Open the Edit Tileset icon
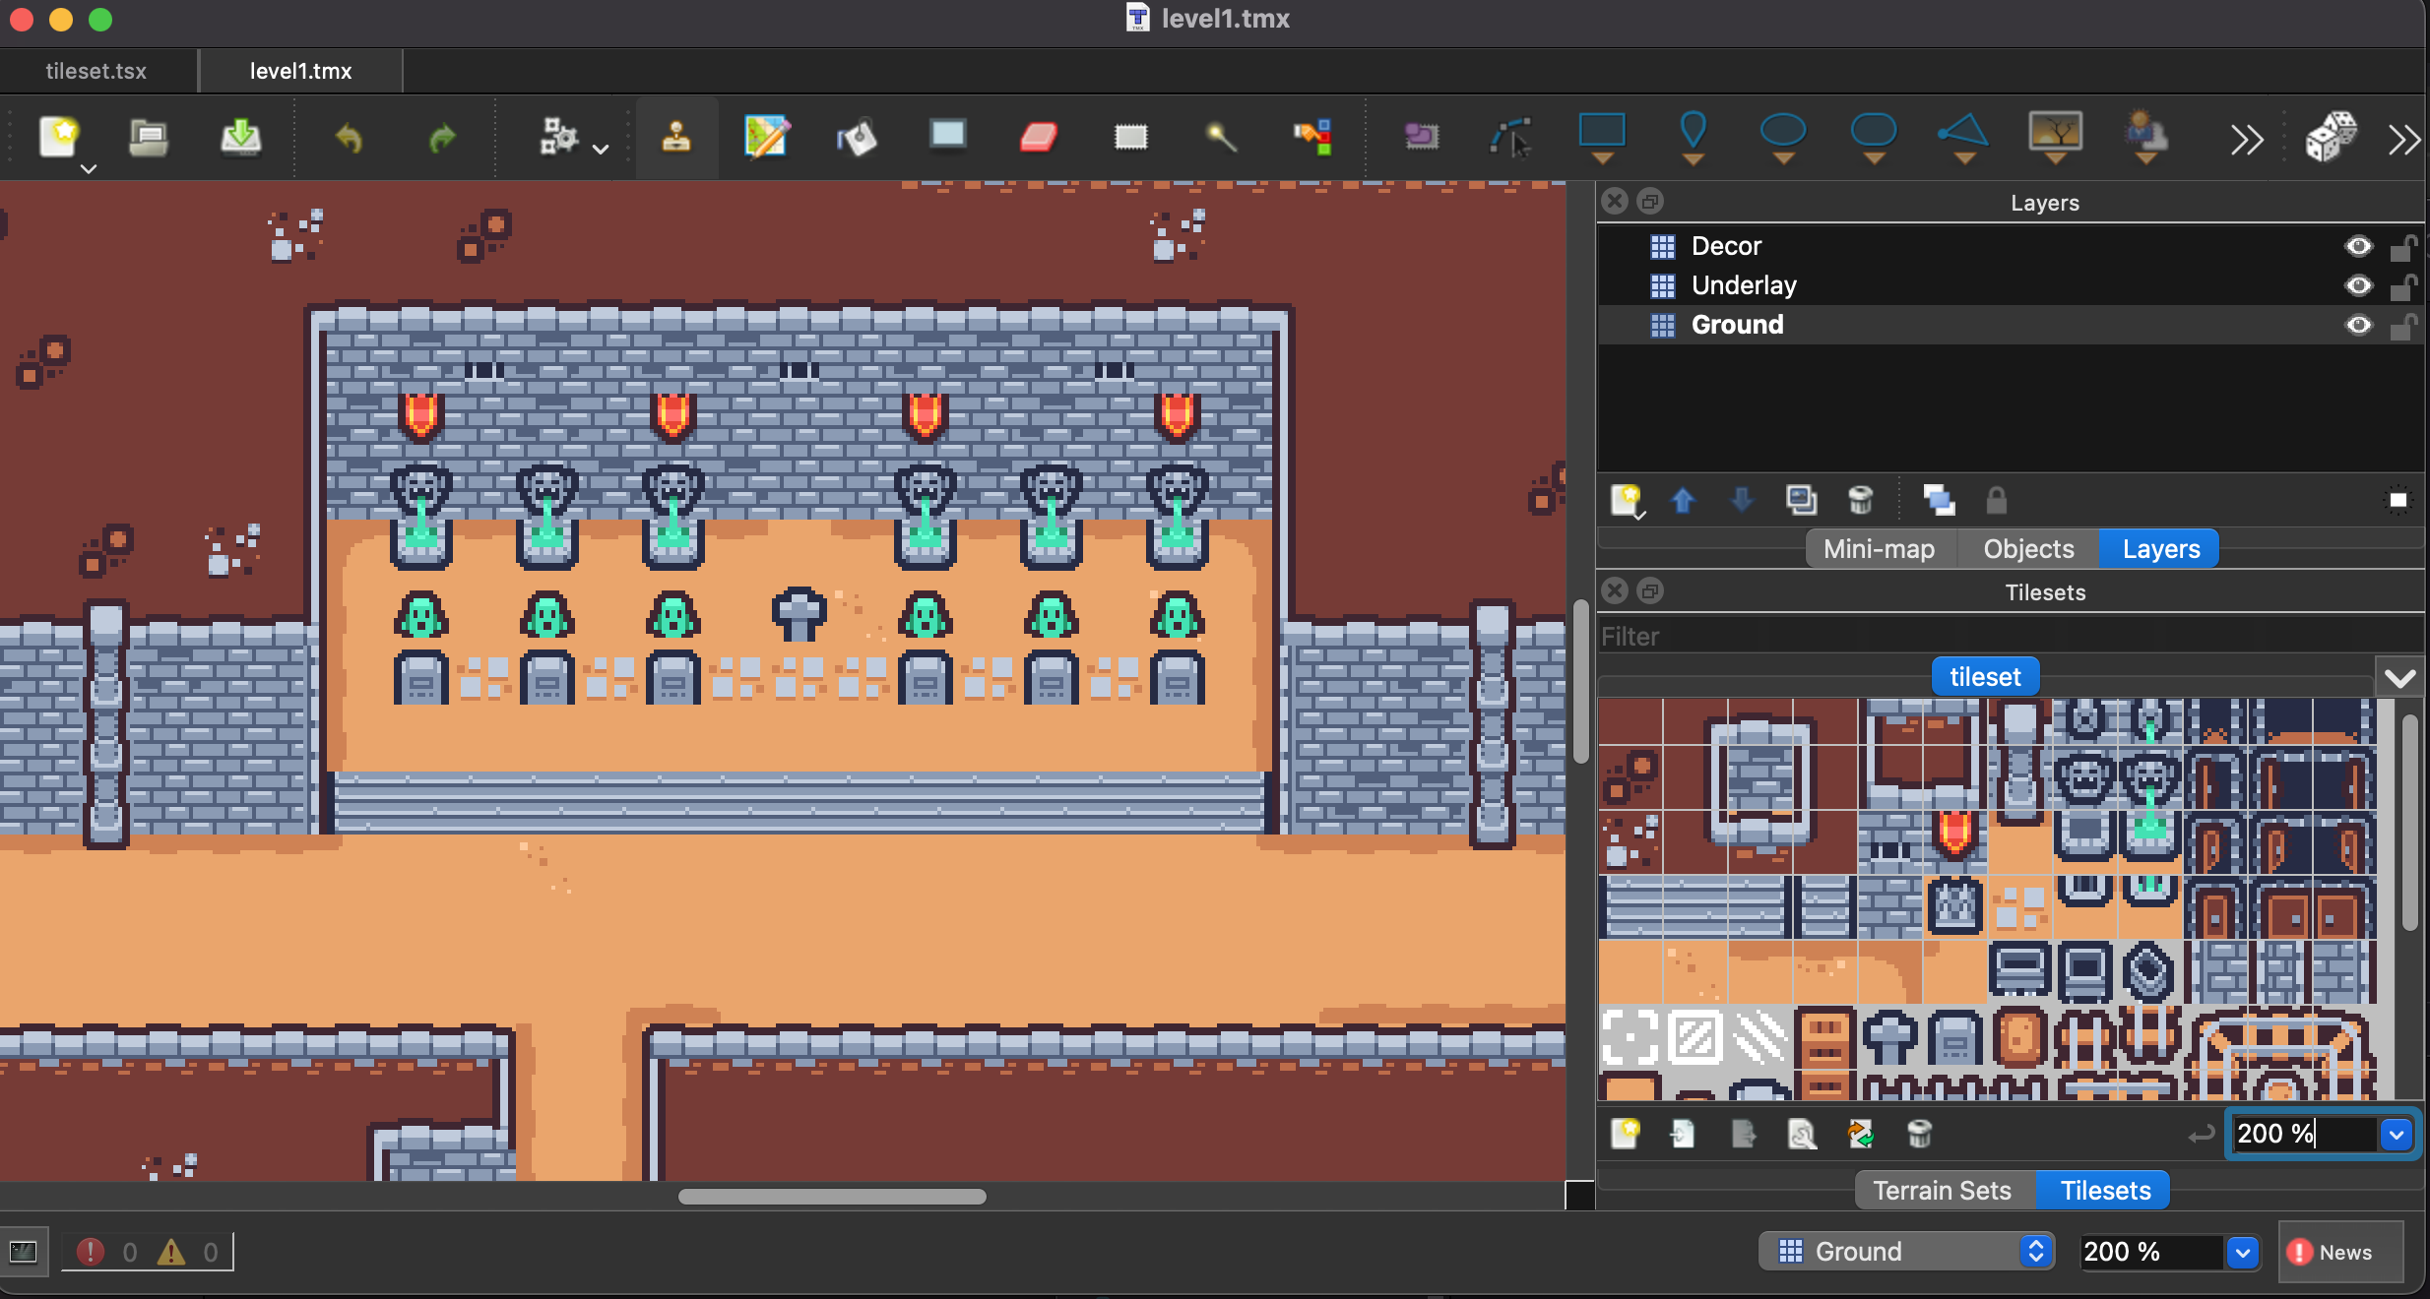2430x1299 pixels. click(x=1802, y=1135)
